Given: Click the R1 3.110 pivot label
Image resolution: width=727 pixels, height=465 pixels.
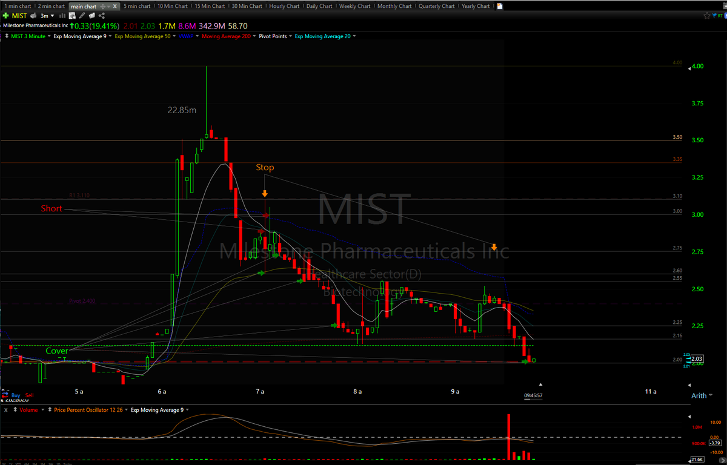Looking at the screenshot, I should click(x=80, y=196).
